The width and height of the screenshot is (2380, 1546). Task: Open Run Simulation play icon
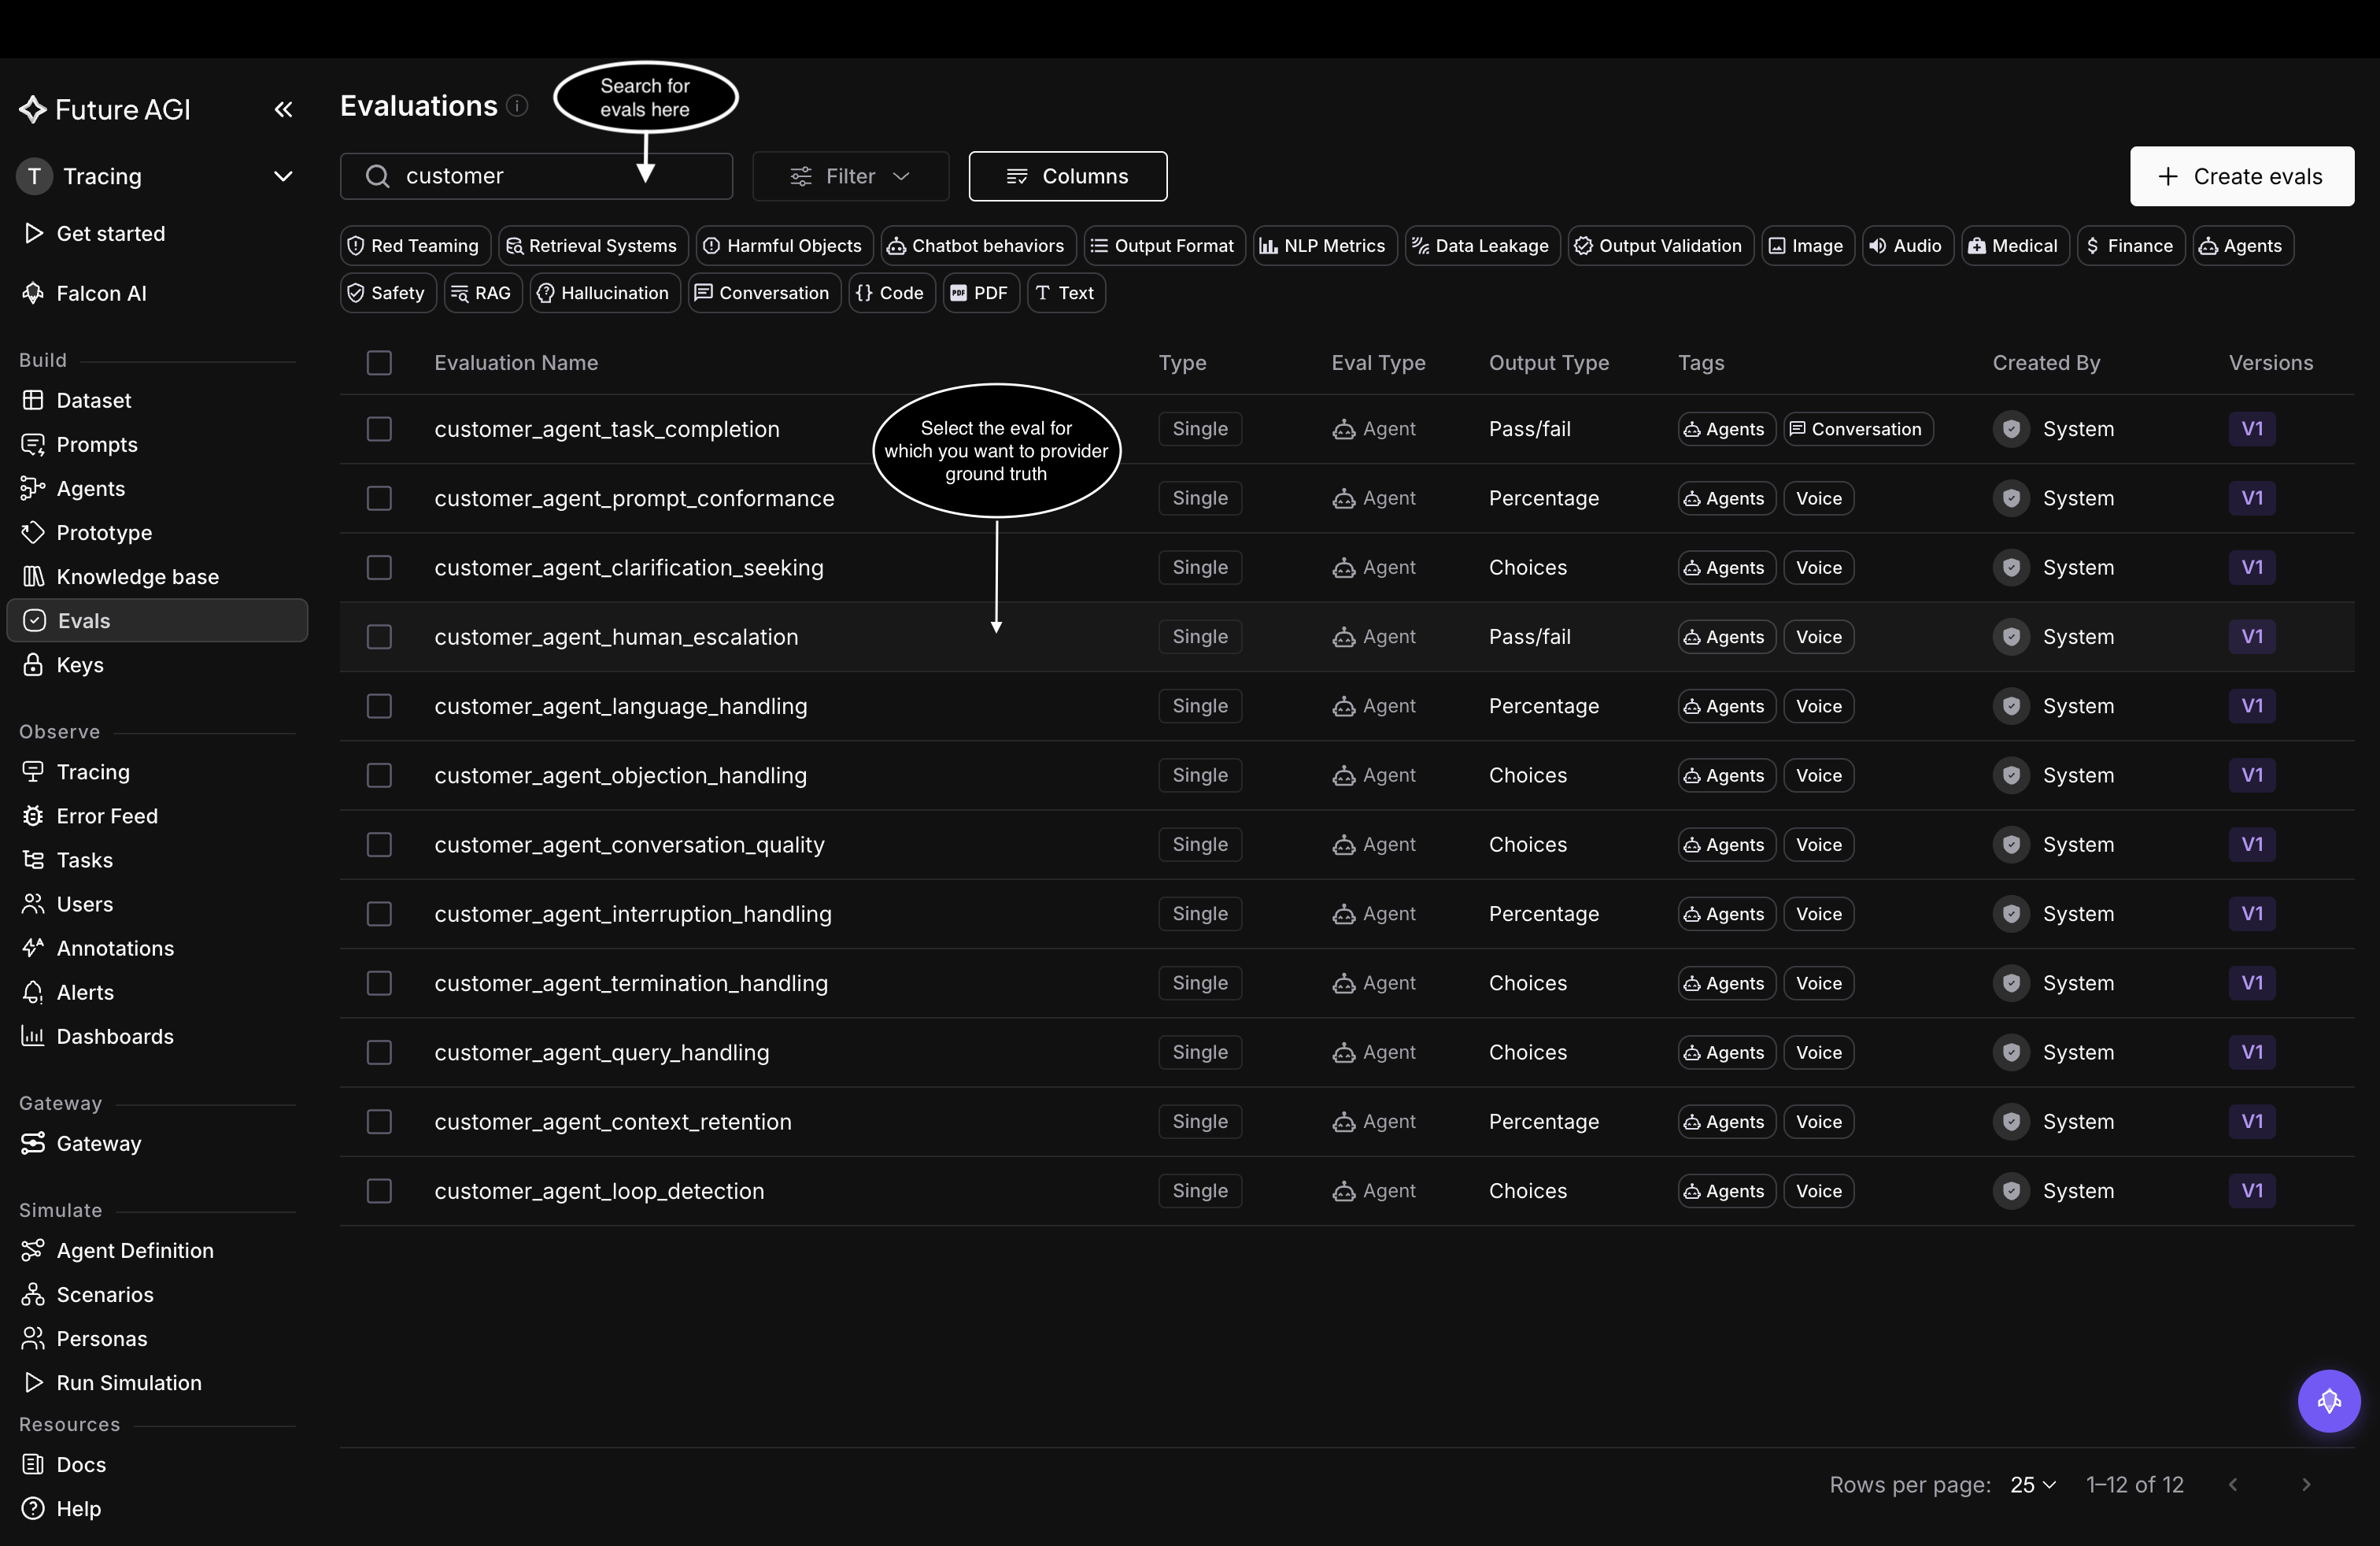coord(33,1382)
